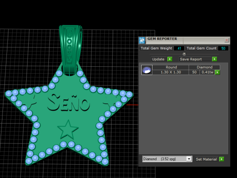Select the embossed star on the pendant

pos(68,130)
